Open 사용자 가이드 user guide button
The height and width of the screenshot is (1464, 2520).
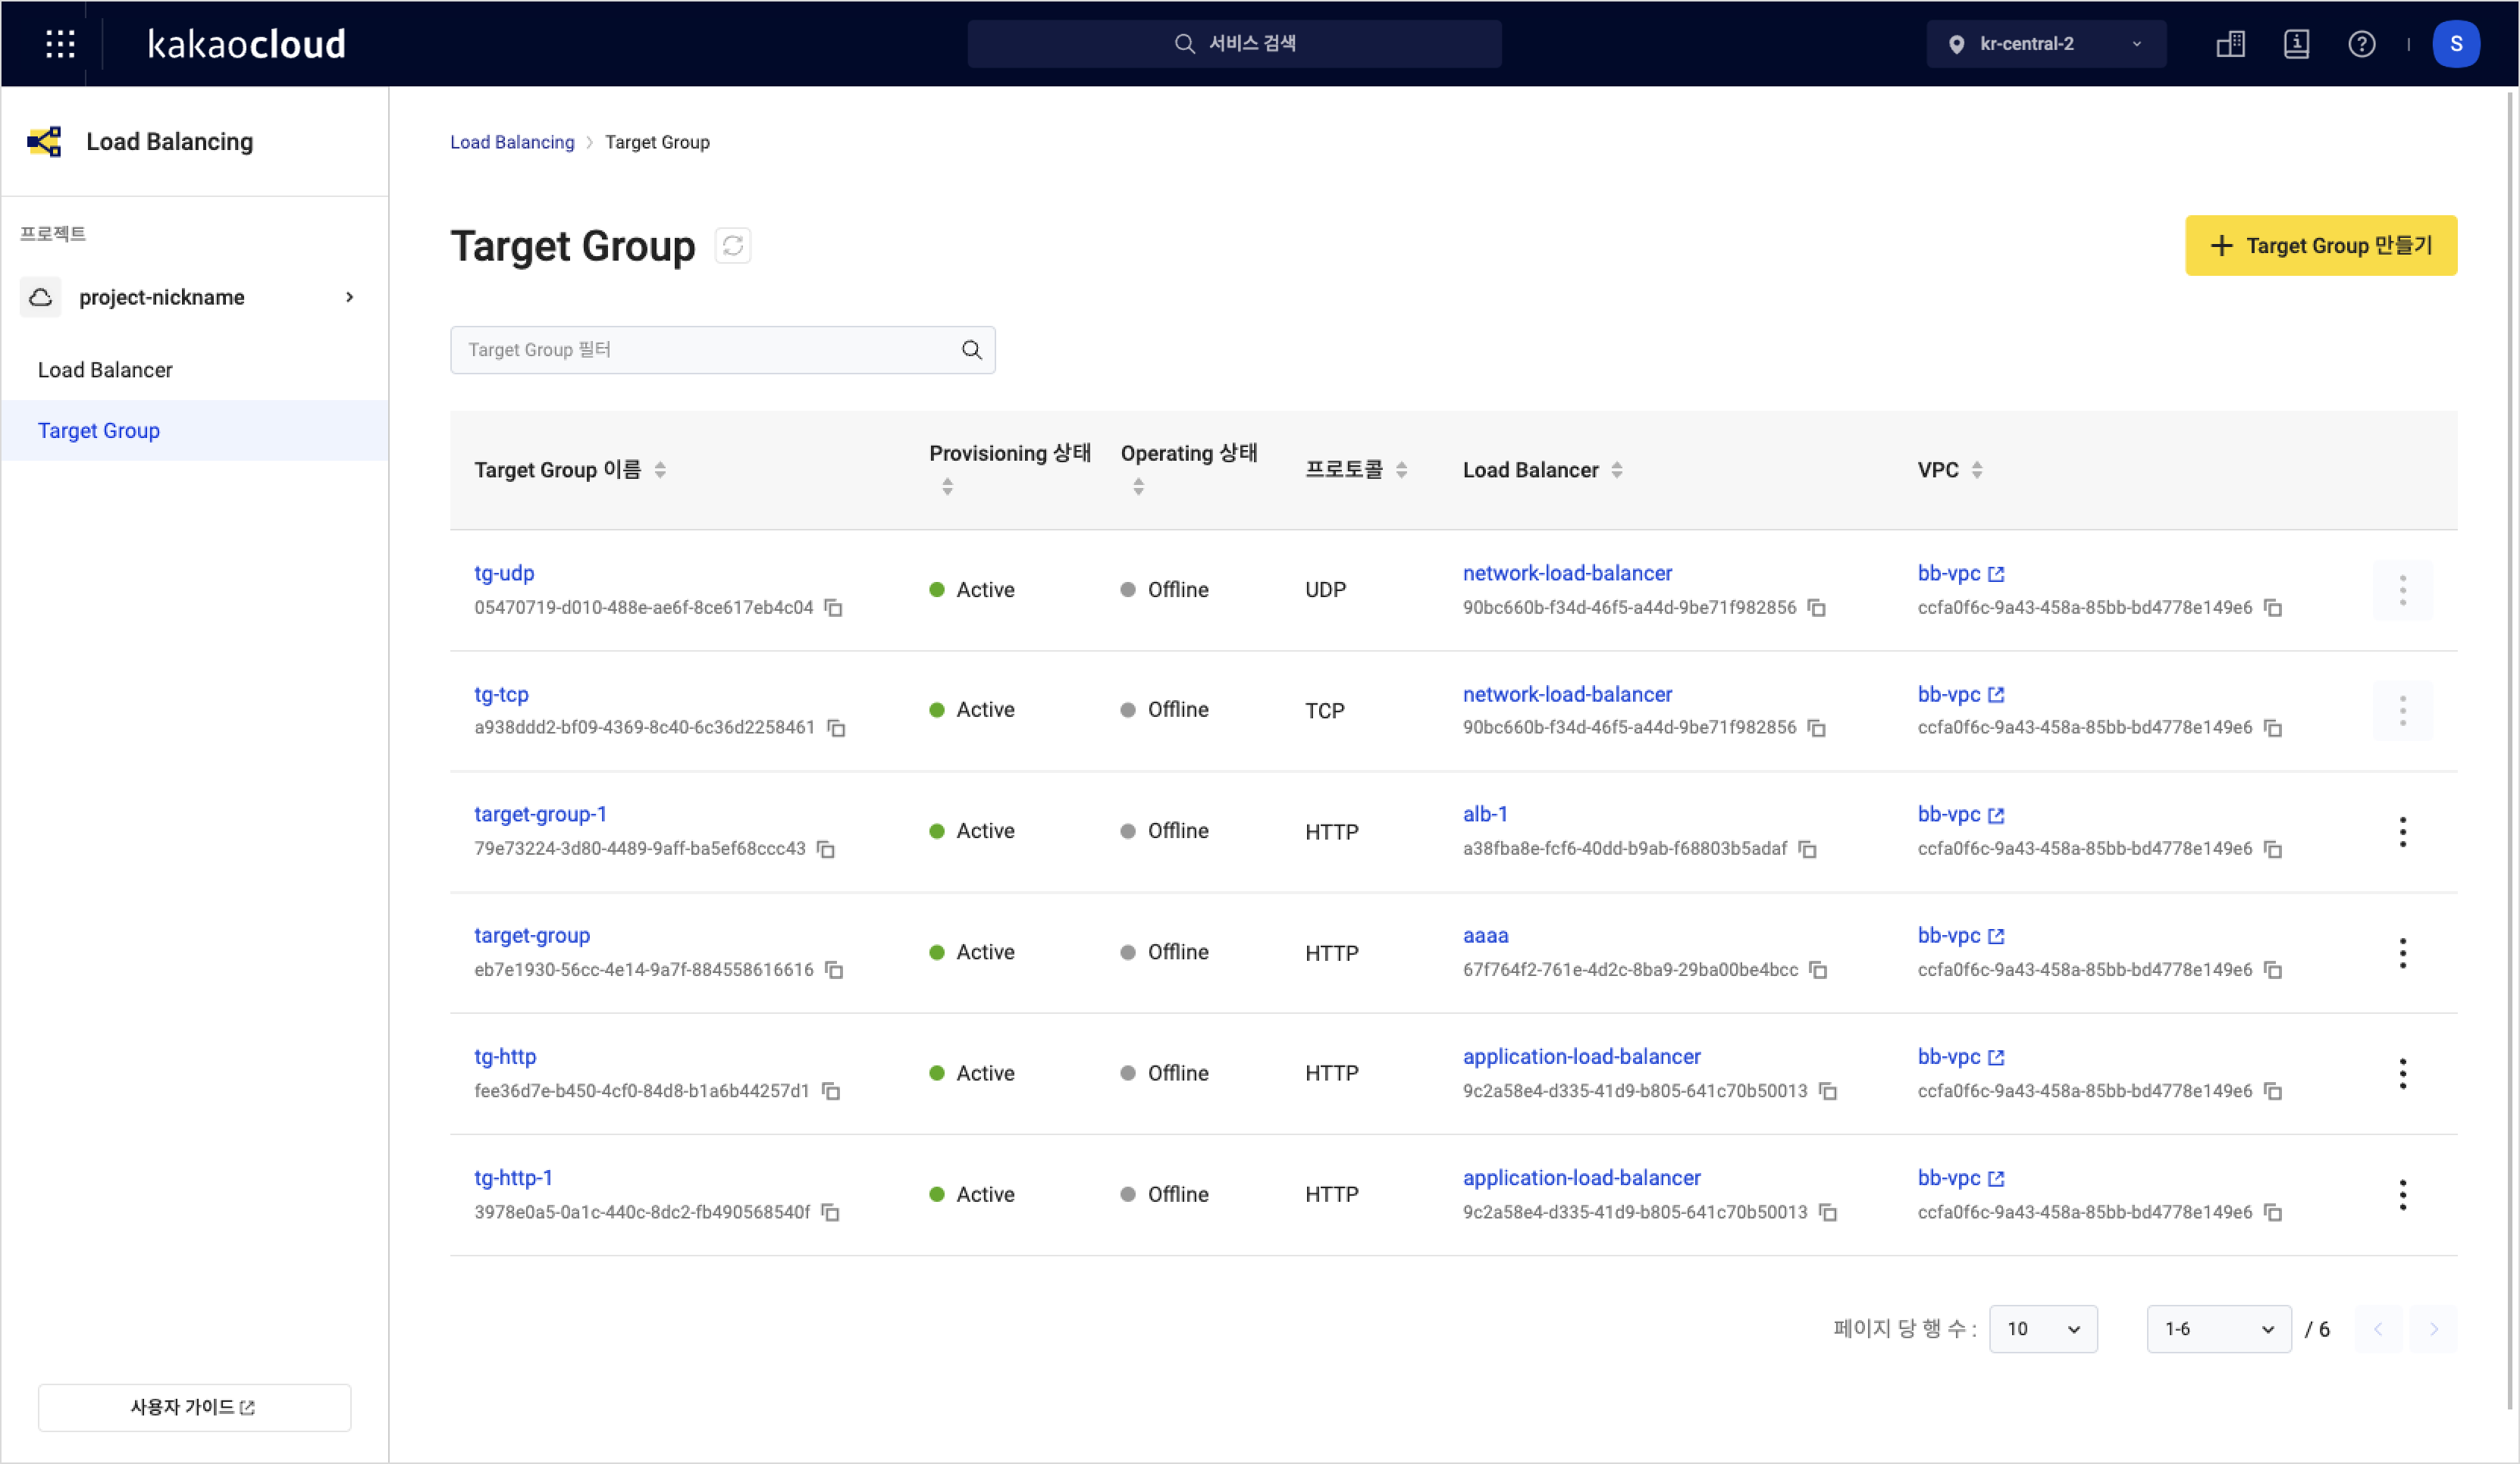click(x=194, y=1406)
